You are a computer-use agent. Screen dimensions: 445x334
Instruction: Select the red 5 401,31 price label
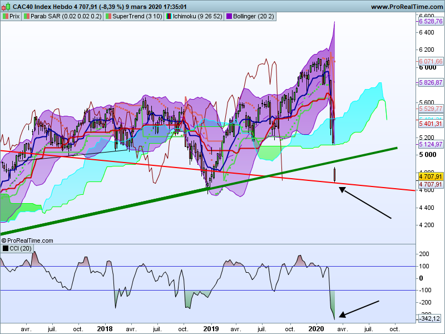pos(431,124)
